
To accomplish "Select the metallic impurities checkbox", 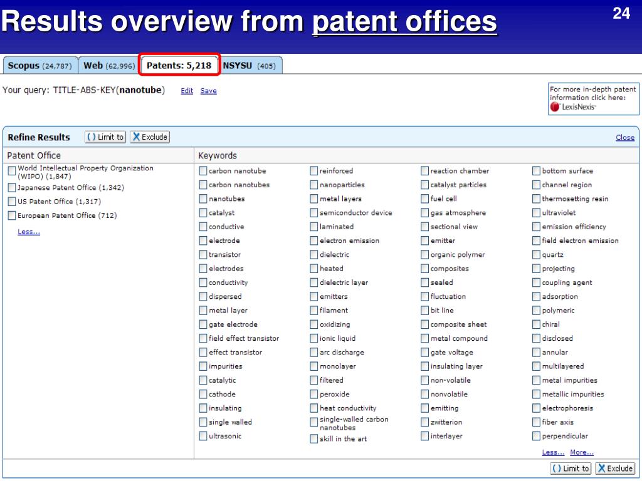I will (537, 394).
